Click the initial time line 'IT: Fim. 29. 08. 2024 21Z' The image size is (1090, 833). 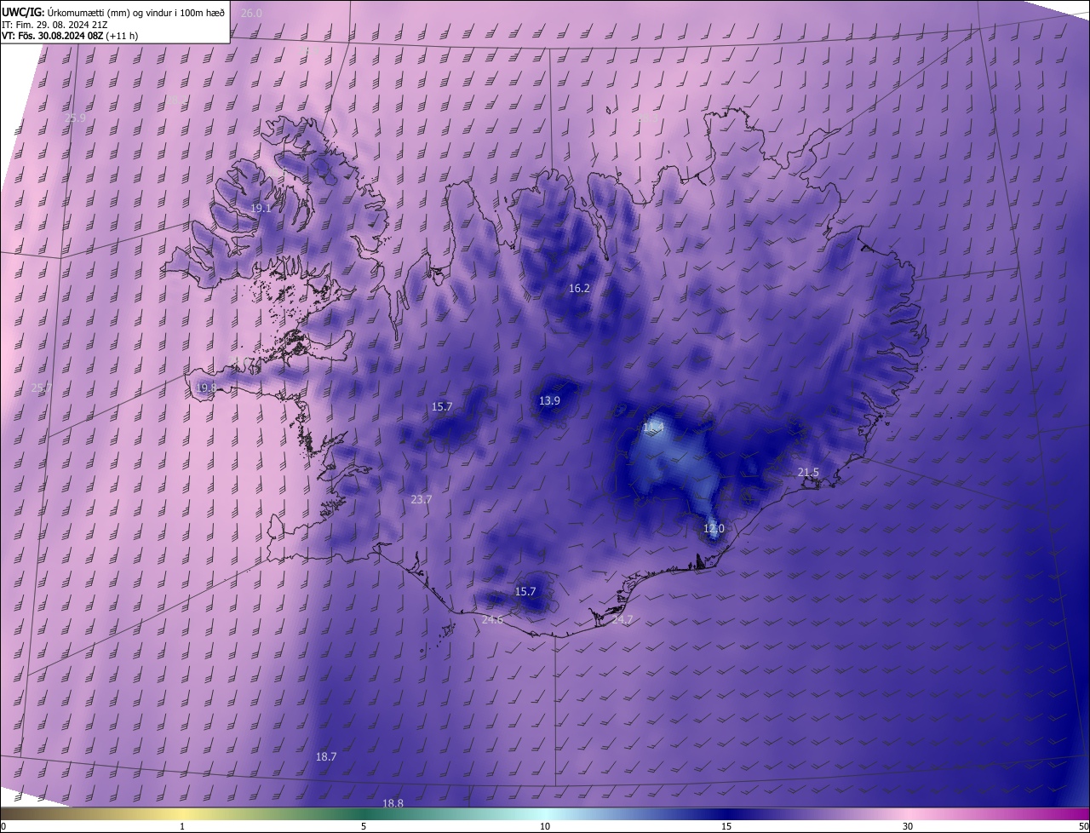(54, 25)
